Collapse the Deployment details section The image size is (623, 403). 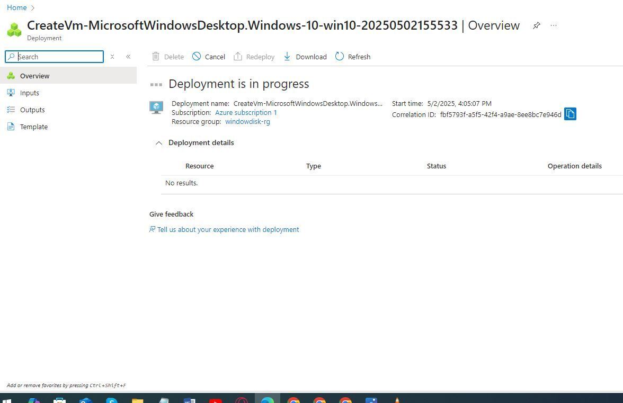pyautogui.click(x=159, y=143)
